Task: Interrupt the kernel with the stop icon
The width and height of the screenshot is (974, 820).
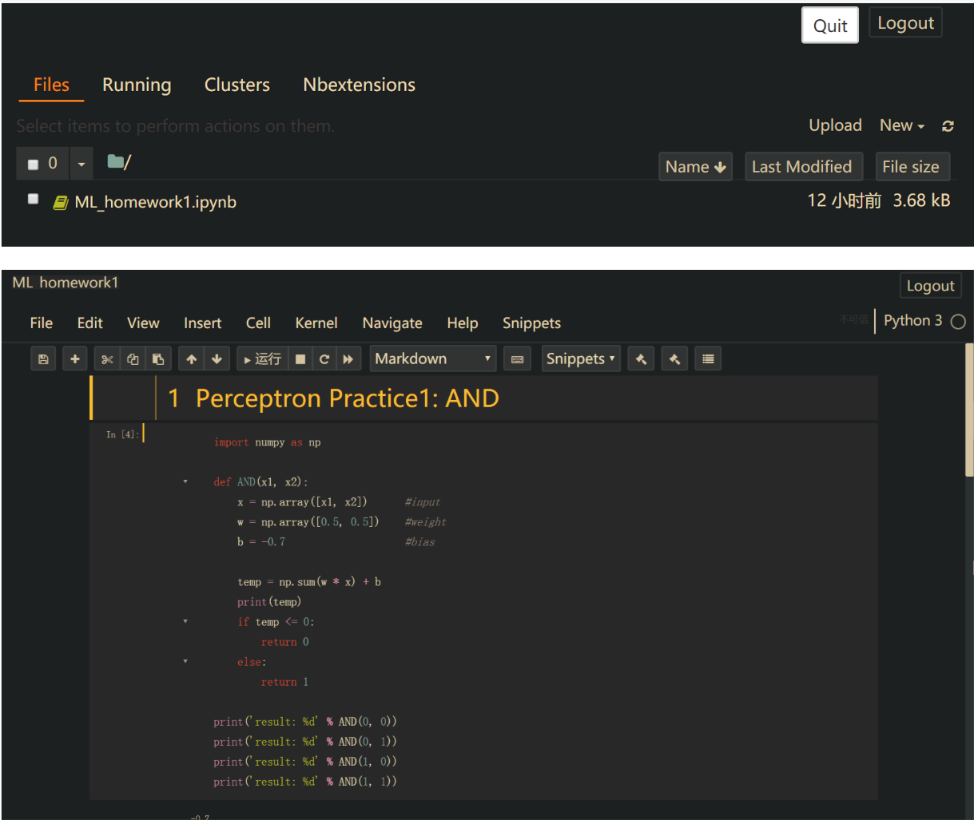Action: (x=300, y=358)
